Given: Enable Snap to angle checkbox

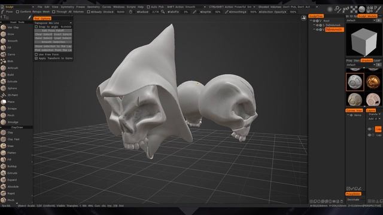Looking at the screenshot, I should pyautogui.click(x=36, y=27).
